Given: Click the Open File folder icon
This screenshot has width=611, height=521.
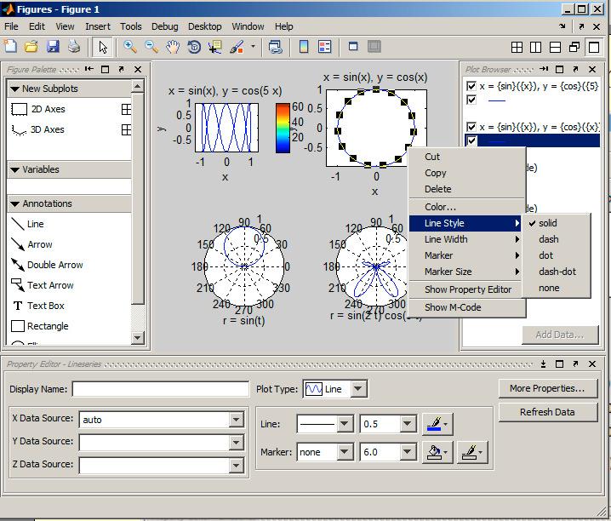Looking at the screenshot, I should (x=31, y=47).
